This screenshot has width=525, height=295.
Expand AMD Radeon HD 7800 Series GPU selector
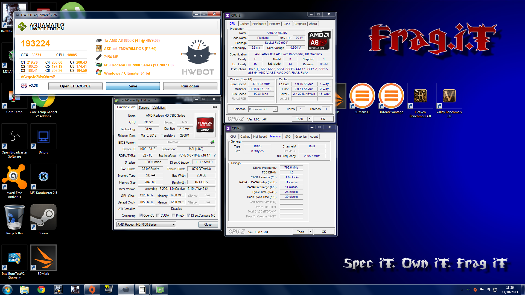[x=146, y=225]
